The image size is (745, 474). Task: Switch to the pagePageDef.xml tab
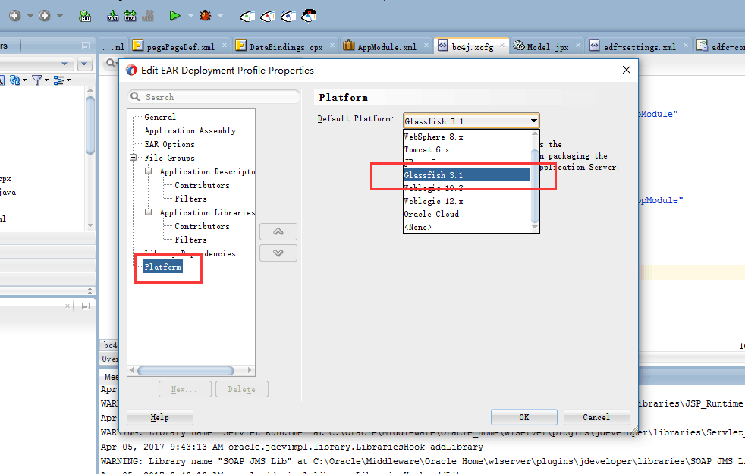point(181,46)
